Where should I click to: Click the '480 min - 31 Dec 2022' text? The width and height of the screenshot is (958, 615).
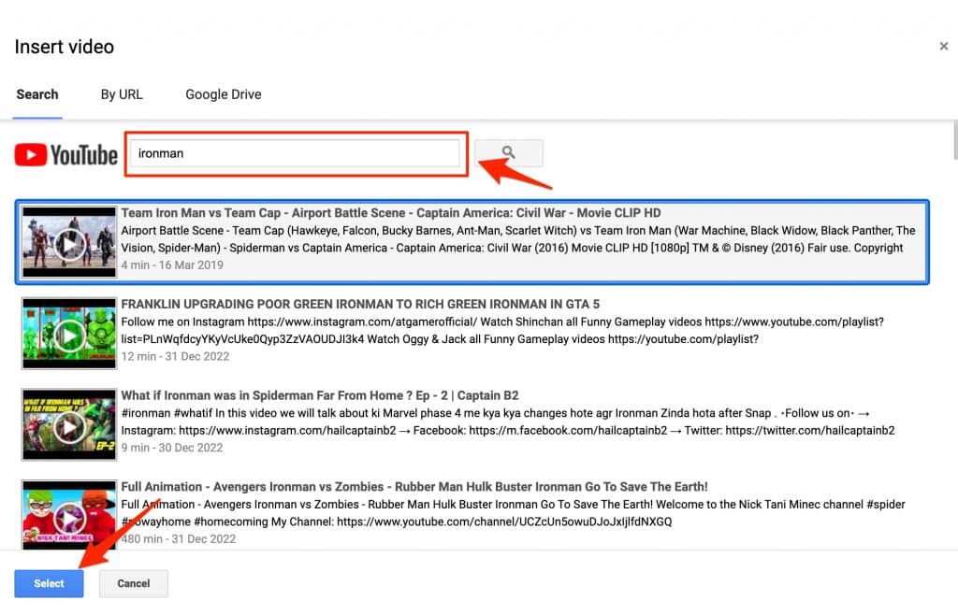[x=179, y=538]
